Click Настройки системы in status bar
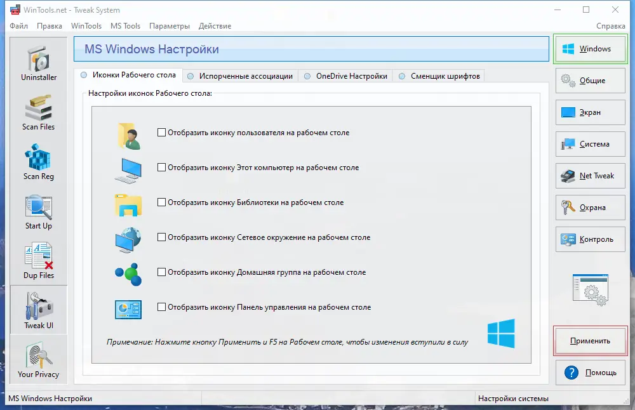 (x=513, y=399)
